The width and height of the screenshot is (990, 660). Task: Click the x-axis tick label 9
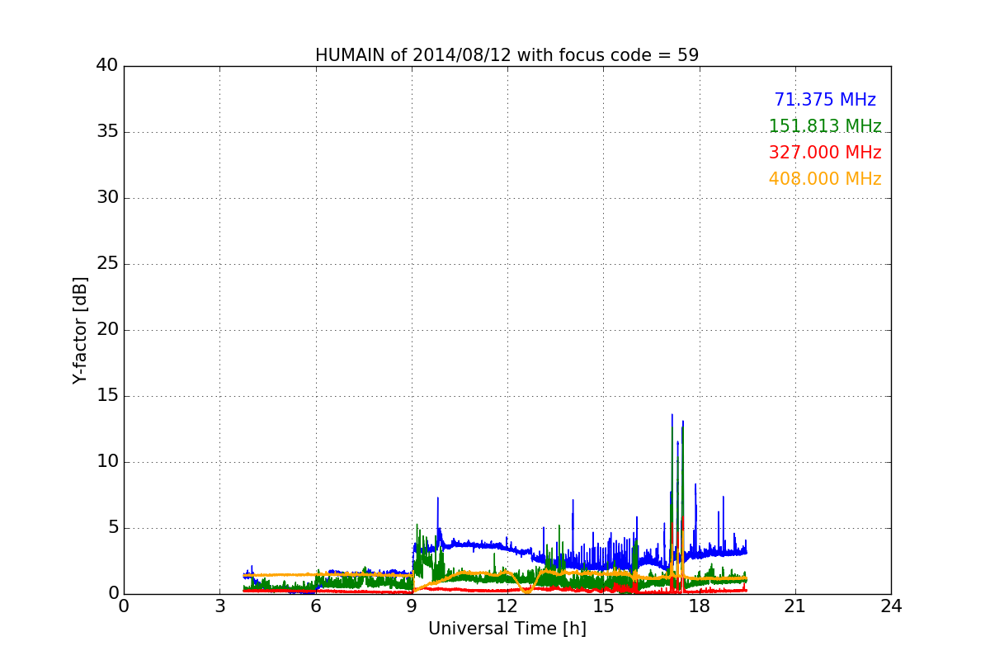[x=412, y=606]
